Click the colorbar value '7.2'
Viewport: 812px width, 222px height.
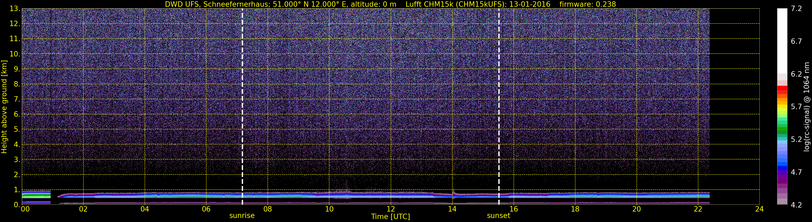(x=796, y=9)
